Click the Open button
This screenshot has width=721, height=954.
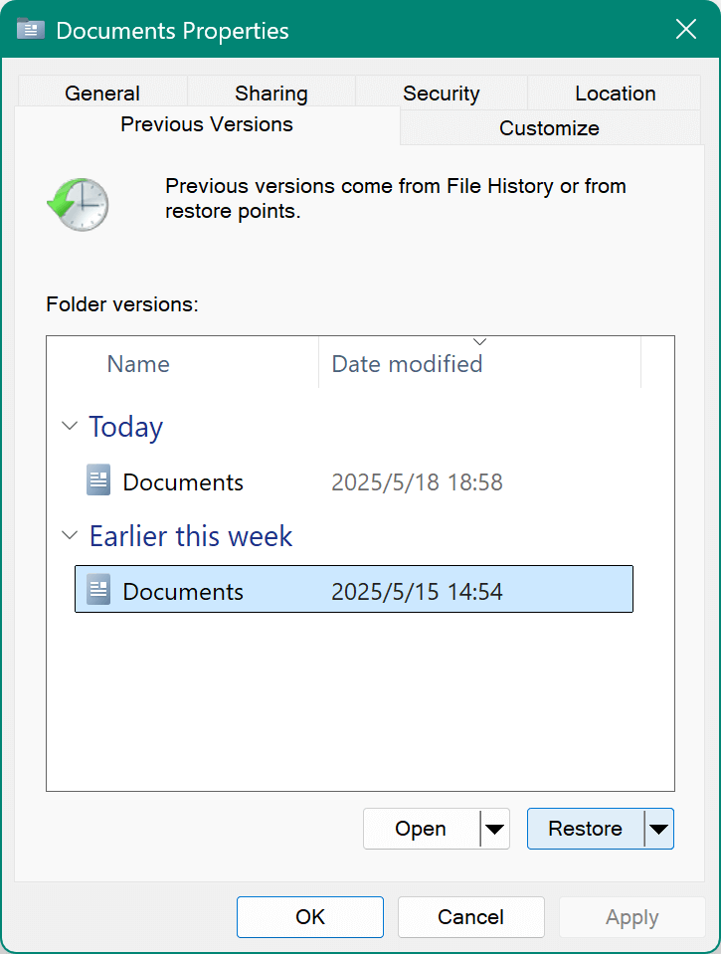point(420,829)
